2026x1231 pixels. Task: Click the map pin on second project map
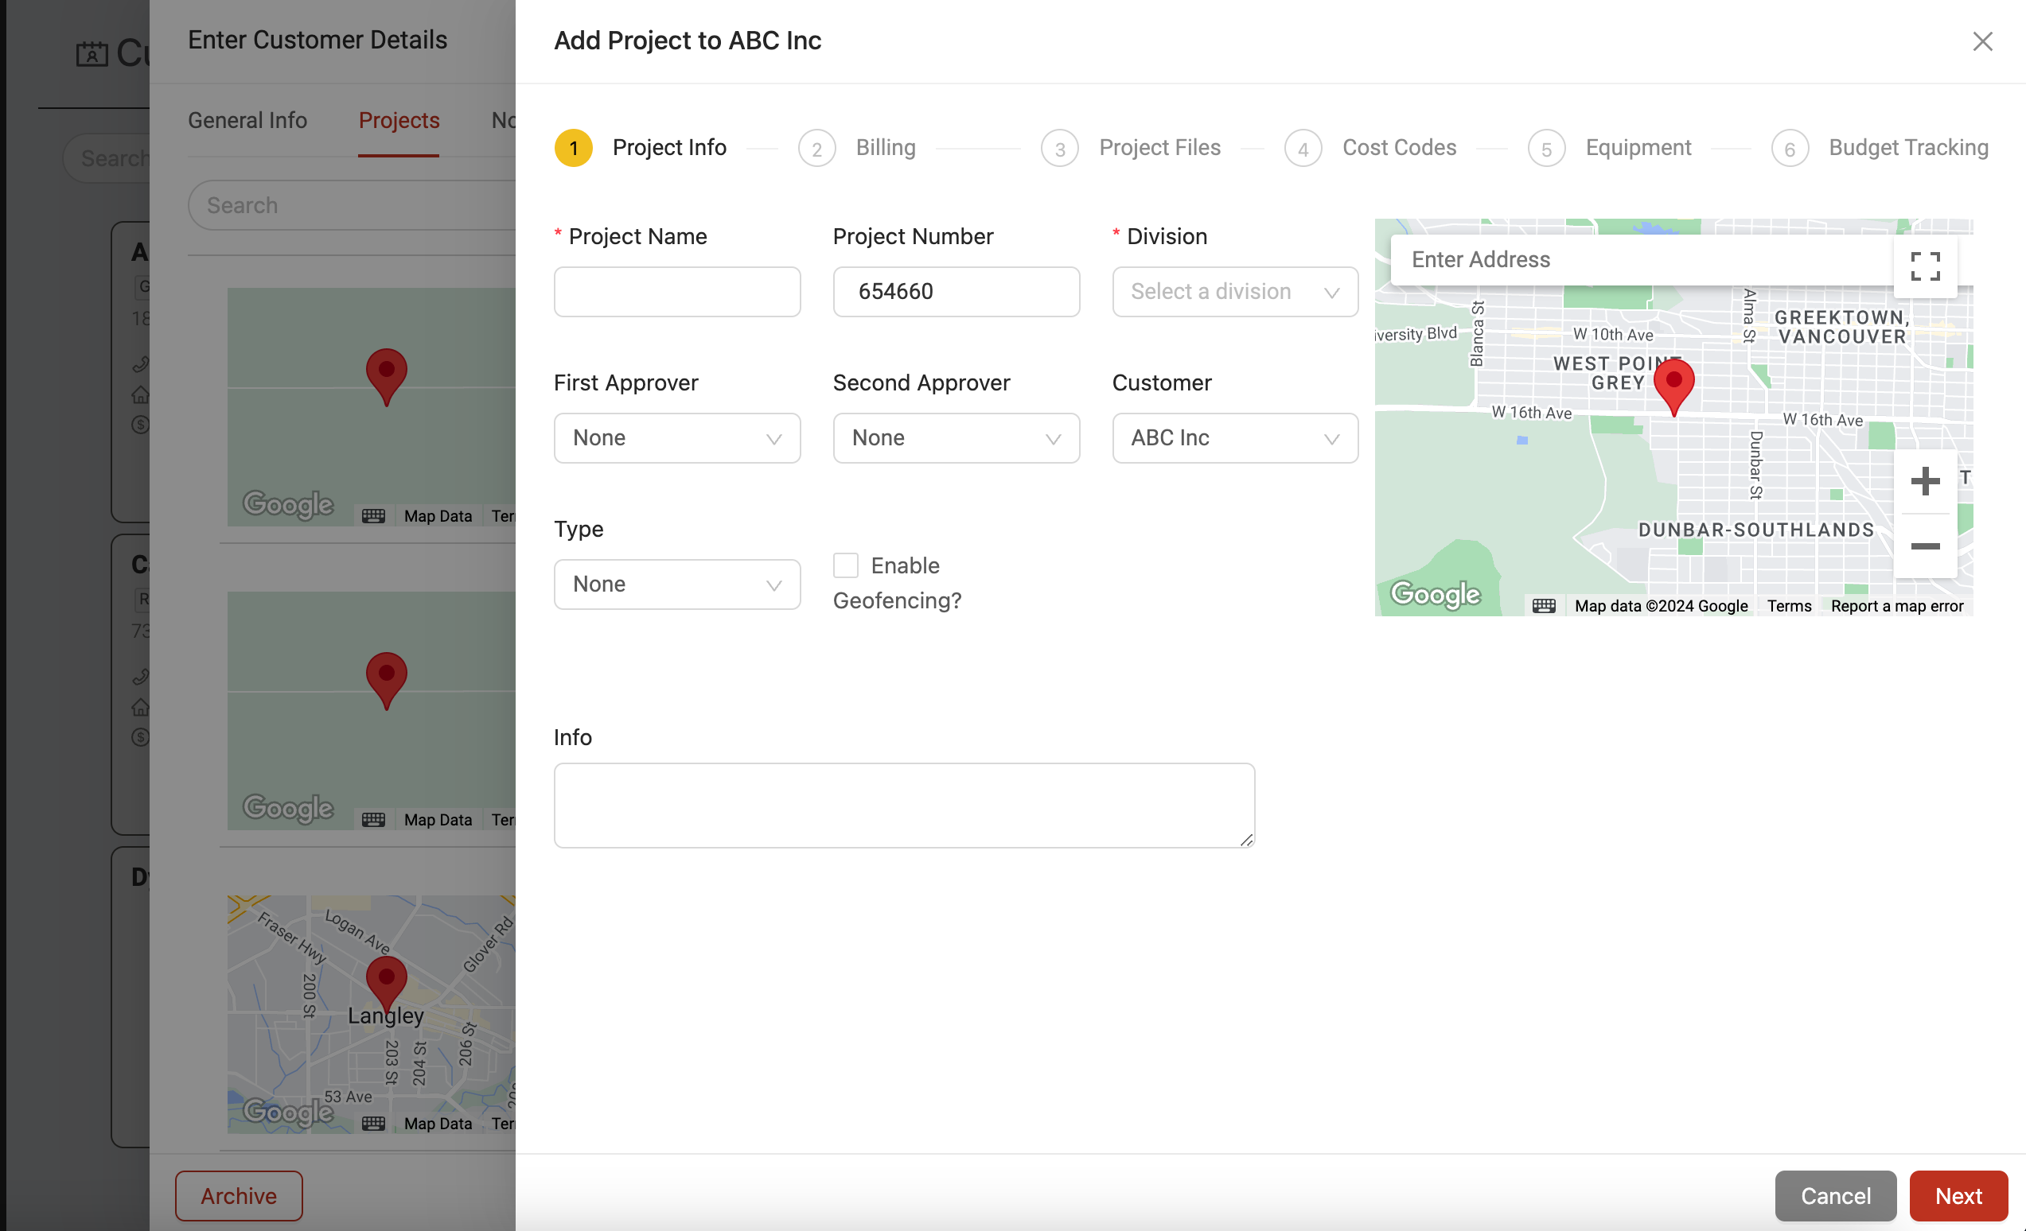pyautogui.click(x=386, y=681)
